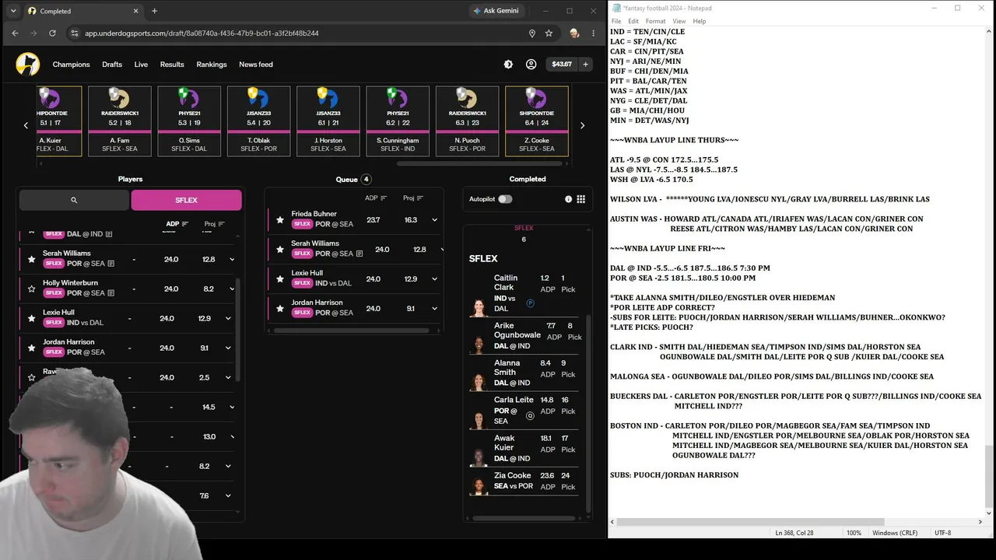
Task: Unstar Serah Williams in the Players list
Action: coord(31,259)
